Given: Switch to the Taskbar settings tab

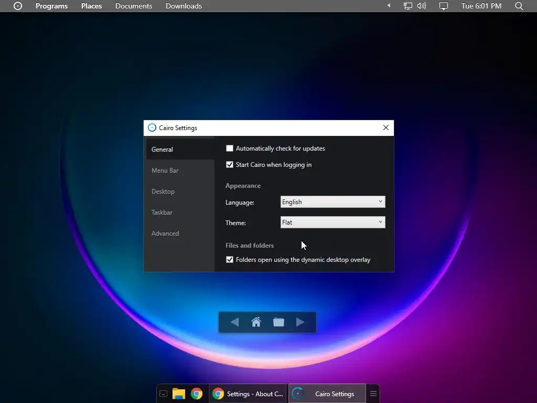Looking at the screenshot, I should [180, 212].
